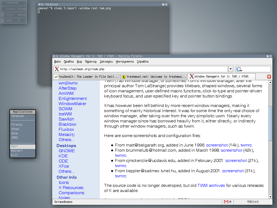This screenshot has height=208, width=277.
Task: Open the X Resources link
Action: click(71, 188)
